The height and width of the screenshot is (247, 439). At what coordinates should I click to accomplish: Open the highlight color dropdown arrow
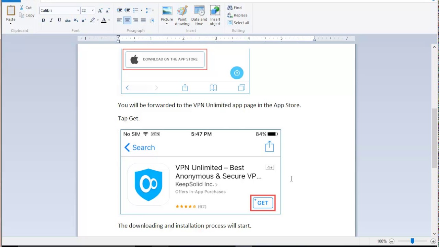tap(98, 20)
